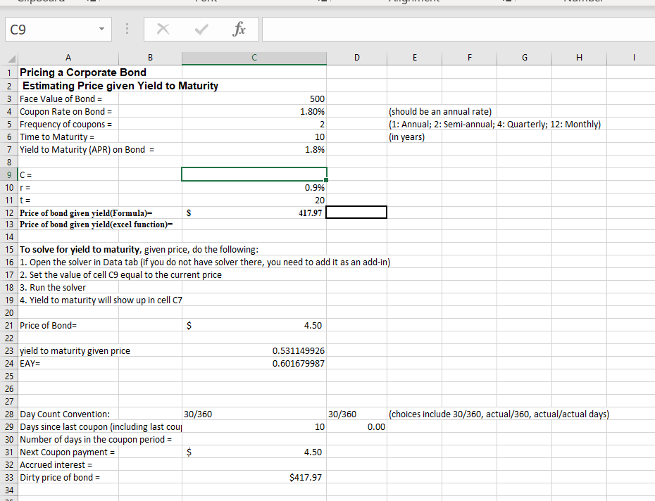Click the Cancel X icon in formula bar
The height and width of the screenshot is (501, 655).
click(163, 29)
